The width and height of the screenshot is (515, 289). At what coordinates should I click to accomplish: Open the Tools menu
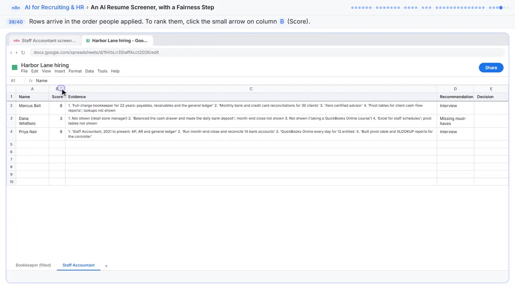click(102, 71)
